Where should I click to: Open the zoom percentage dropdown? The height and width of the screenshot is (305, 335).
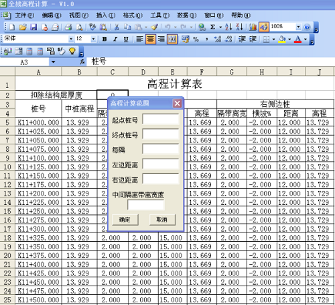click(298, 27)
